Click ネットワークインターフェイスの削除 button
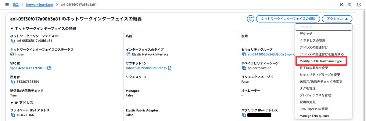This screenshot has width=366, height=121. tap(288, 19)
